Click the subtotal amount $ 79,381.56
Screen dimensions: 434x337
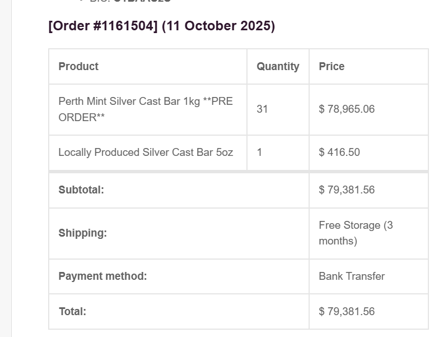(x=347, y=190)
